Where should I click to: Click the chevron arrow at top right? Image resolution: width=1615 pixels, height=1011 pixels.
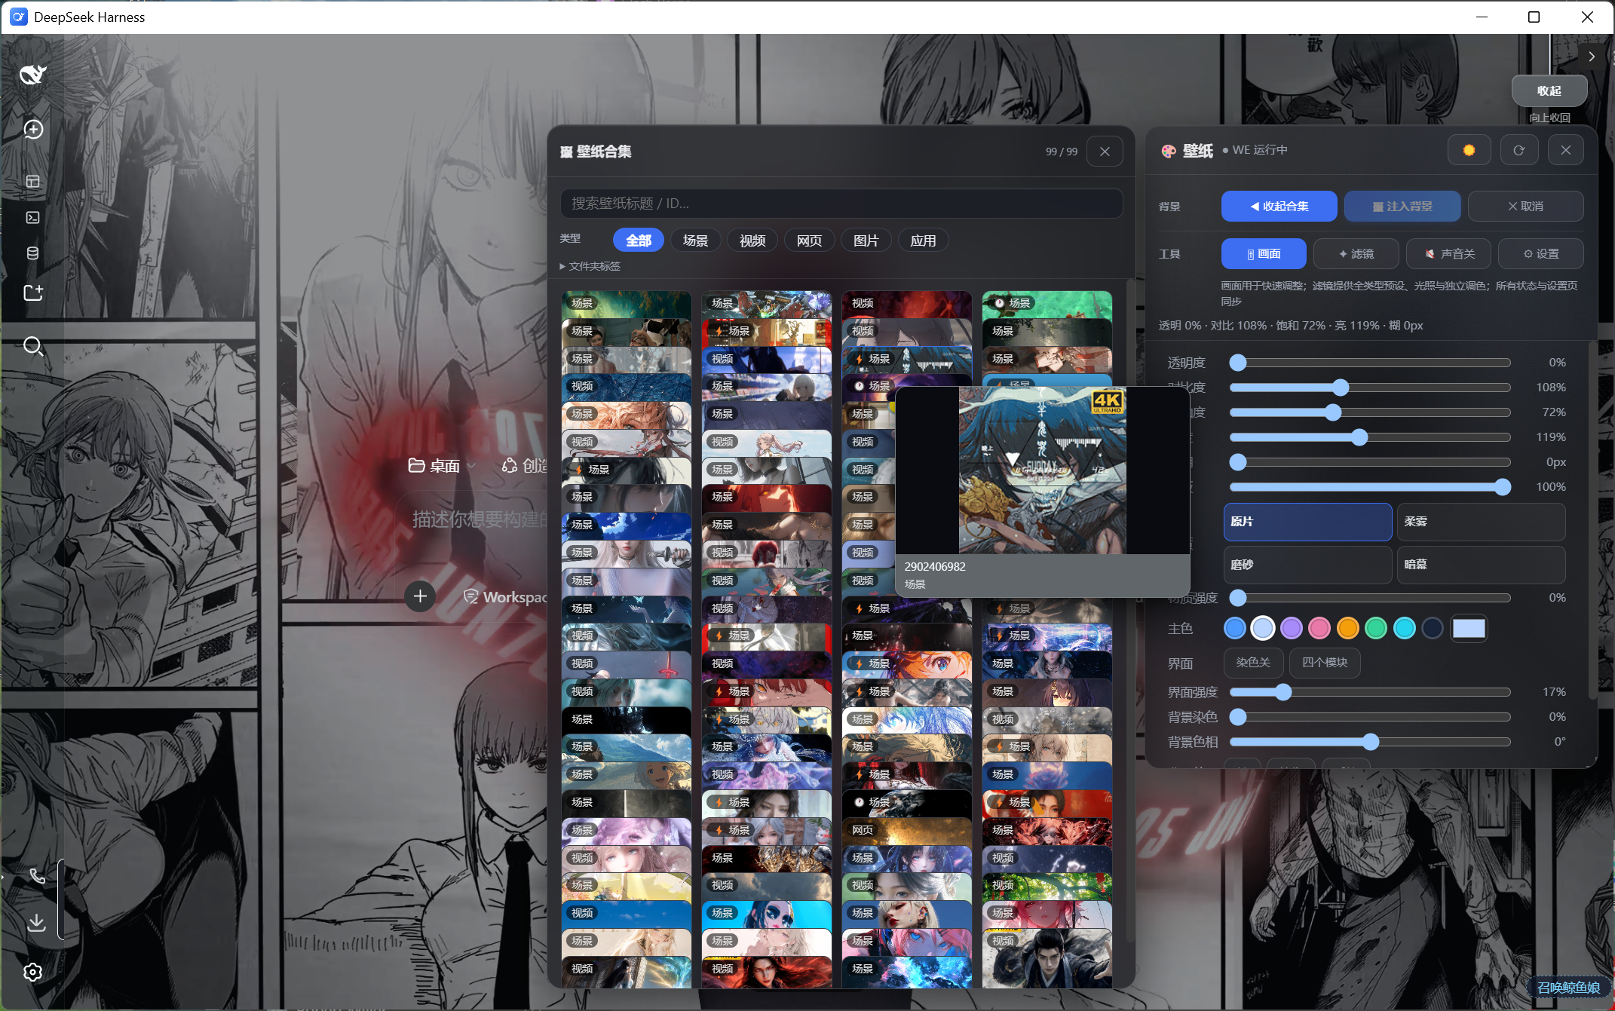[x=1591, y=57]
